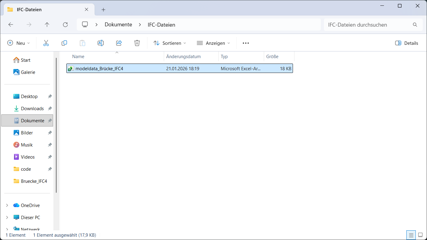Screen dimensions: 427x240
Task: Refresh the current folder view
Action: point(65,25)
